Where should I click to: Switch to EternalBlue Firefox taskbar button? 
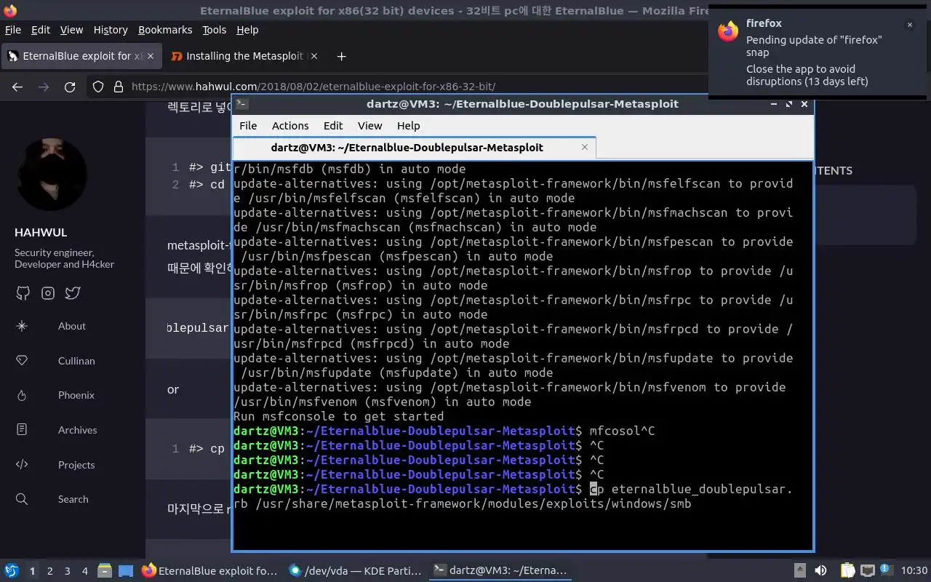(209, 571)
